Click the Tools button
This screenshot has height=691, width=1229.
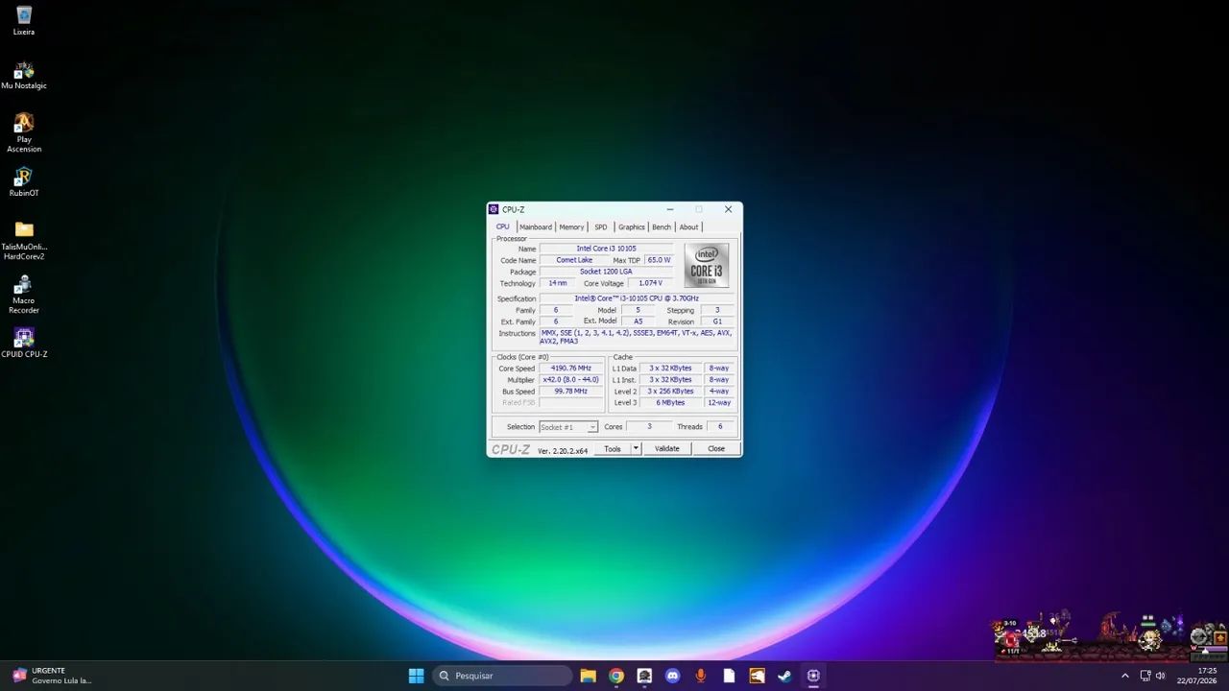(x=613, y=448)
